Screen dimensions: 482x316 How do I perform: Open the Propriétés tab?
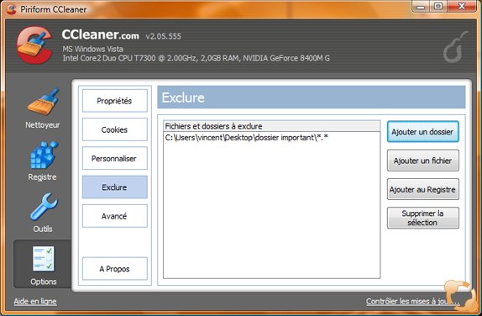[115, 101]
